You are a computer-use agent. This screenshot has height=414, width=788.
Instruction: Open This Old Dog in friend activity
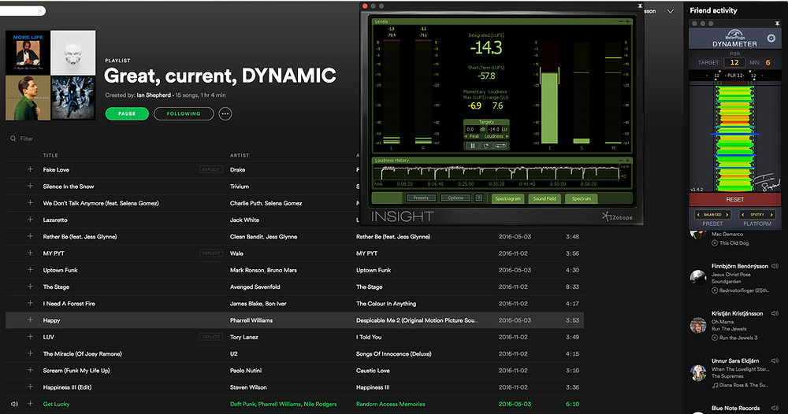pyautogui.click(x=734, y=243)
